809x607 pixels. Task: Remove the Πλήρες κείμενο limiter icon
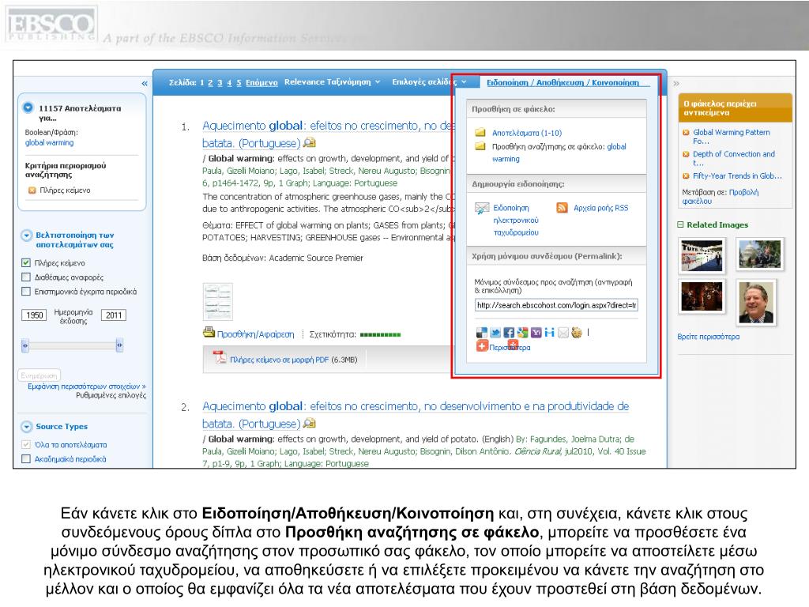coord(32,190)
